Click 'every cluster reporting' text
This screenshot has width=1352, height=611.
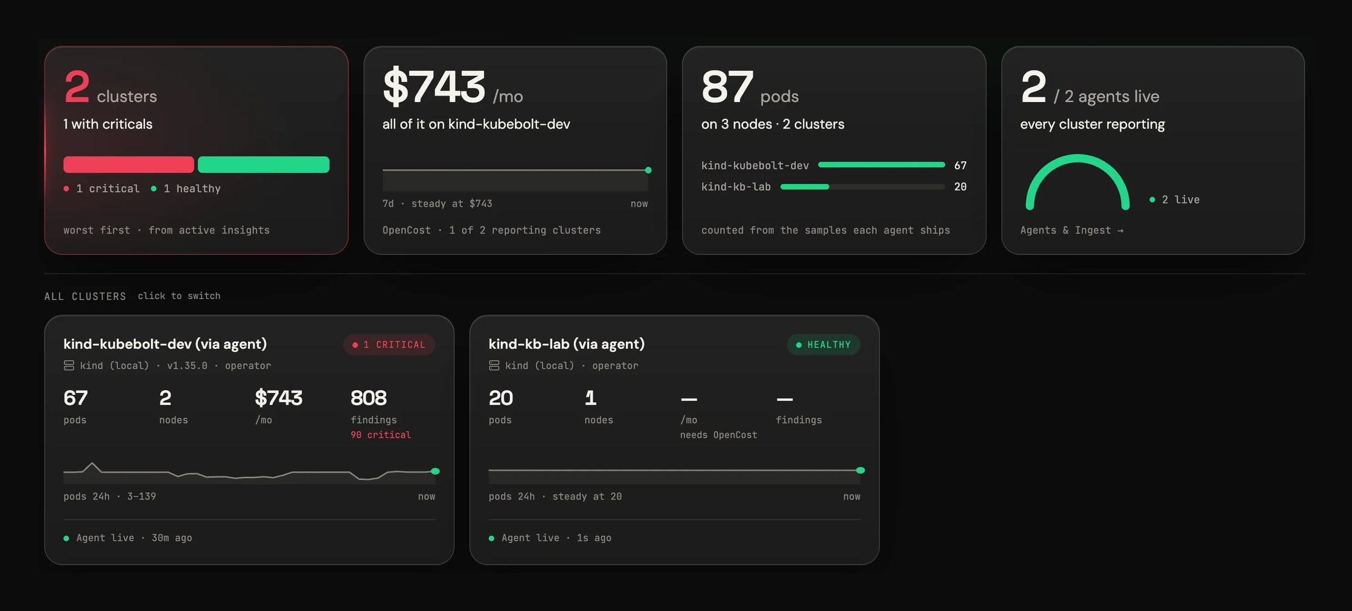tap(1092, 124)
